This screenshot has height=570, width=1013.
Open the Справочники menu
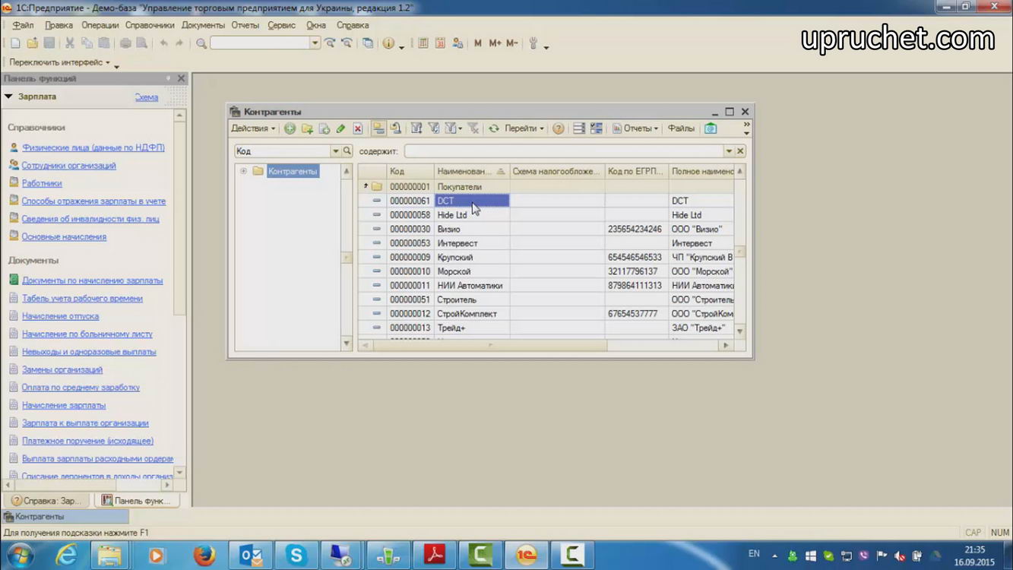pos(150,25)
